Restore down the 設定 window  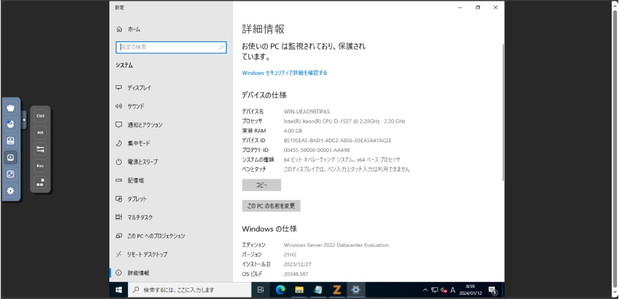click(478, 8)
